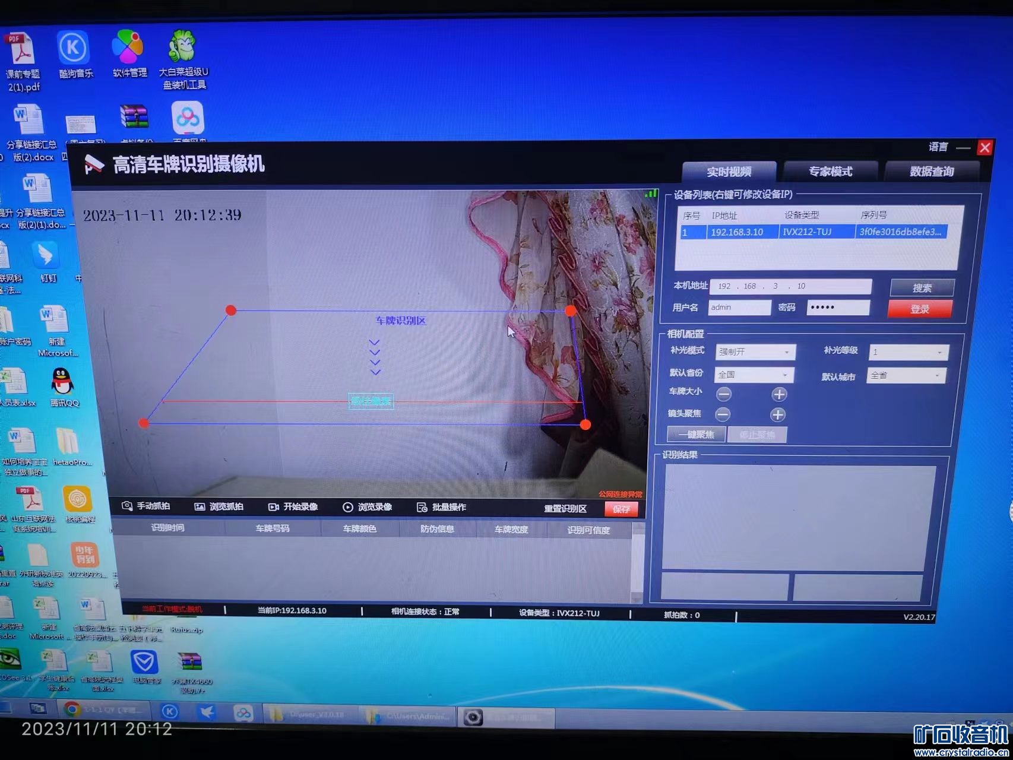
Task: Click the 车牌颜色 column header
Action: (360, 529)
